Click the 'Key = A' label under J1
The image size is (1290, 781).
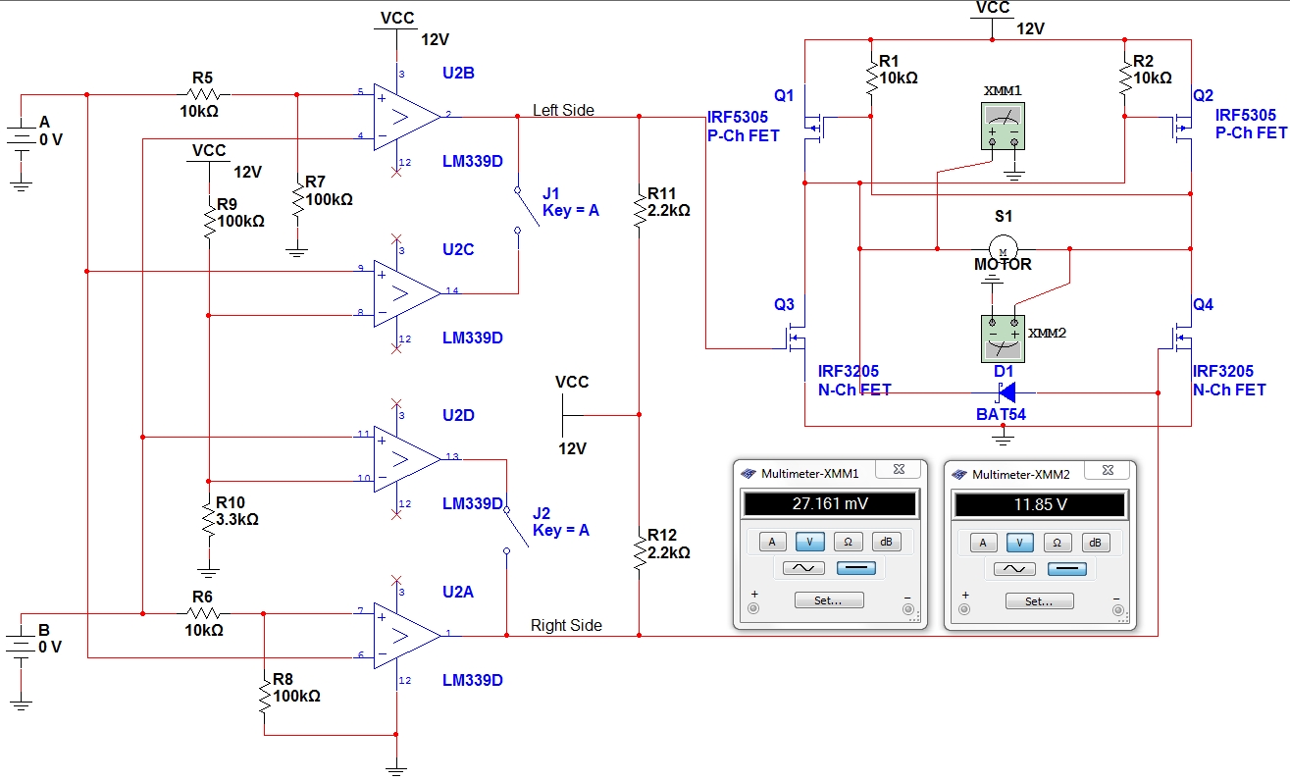(x=570, y=210)
